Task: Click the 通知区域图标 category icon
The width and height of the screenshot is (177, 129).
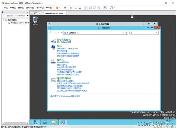Action: point(53,80)
